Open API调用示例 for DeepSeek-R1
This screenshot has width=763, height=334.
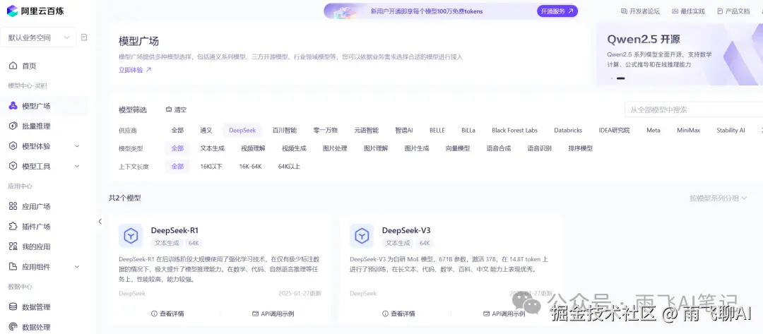coord(273,314)
